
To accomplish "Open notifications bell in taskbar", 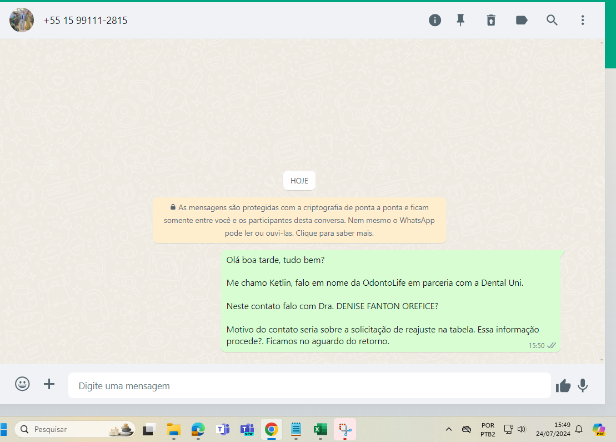I will tap(579, 429).
